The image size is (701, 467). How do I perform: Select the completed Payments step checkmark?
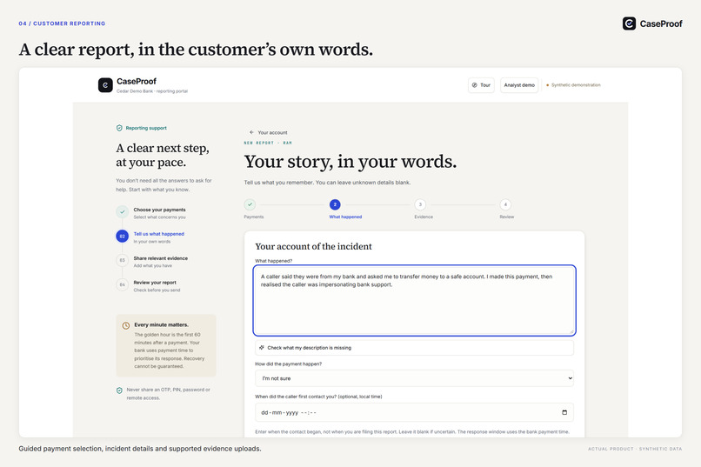point(250,204)
